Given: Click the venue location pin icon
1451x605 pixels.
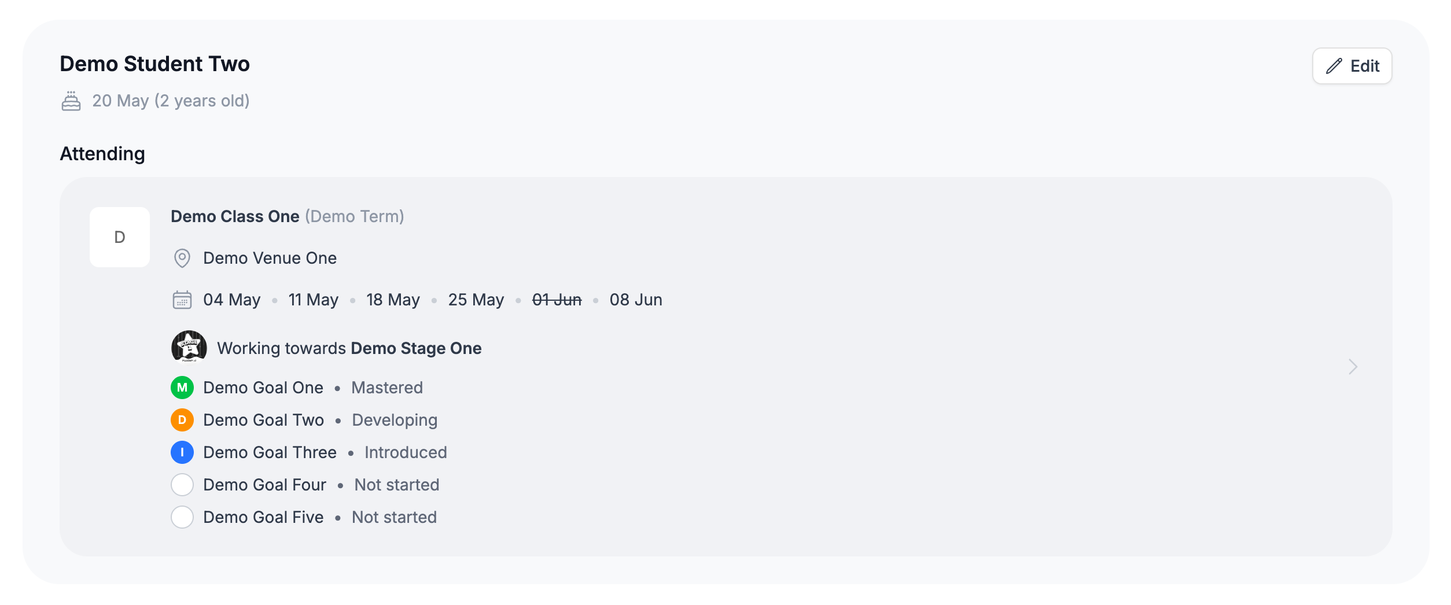Looking at the screenshot, I should 182,258.
